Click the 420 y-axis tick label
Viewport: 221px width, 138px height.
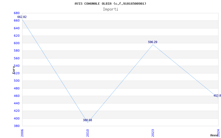pyautogui.click(x=17, y=111)
